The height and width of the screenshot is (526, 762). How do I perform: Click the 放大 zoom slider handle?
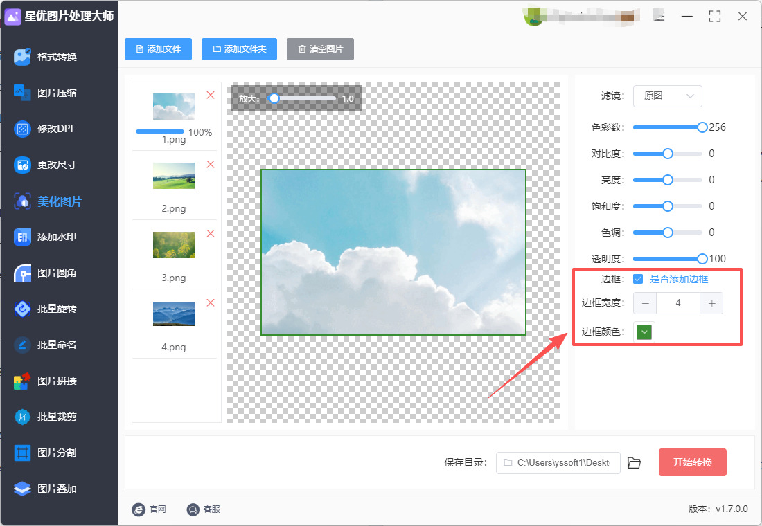pos(274,98)
